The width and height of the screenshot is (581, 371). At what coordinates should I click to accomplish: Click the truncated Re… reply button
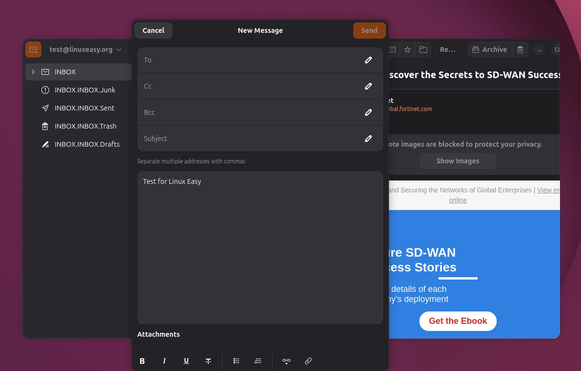coord(448,50)
